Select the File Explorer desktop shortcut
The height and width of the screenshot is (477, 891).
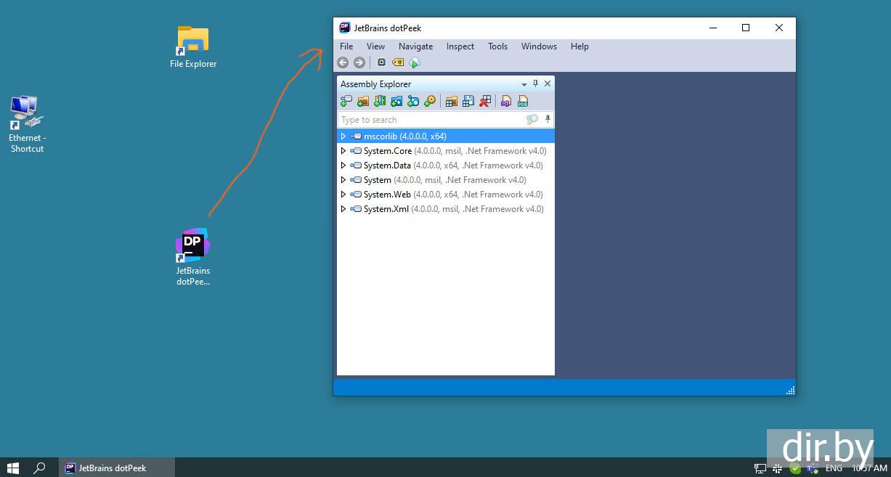click(193, 47)
